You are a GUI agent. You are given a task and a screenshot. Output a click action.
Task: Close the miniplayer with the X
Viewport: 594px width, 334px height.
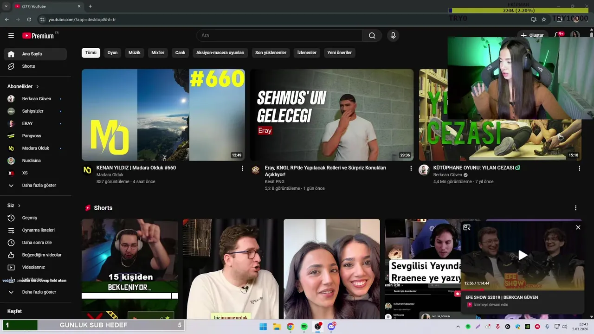(578, 227)
